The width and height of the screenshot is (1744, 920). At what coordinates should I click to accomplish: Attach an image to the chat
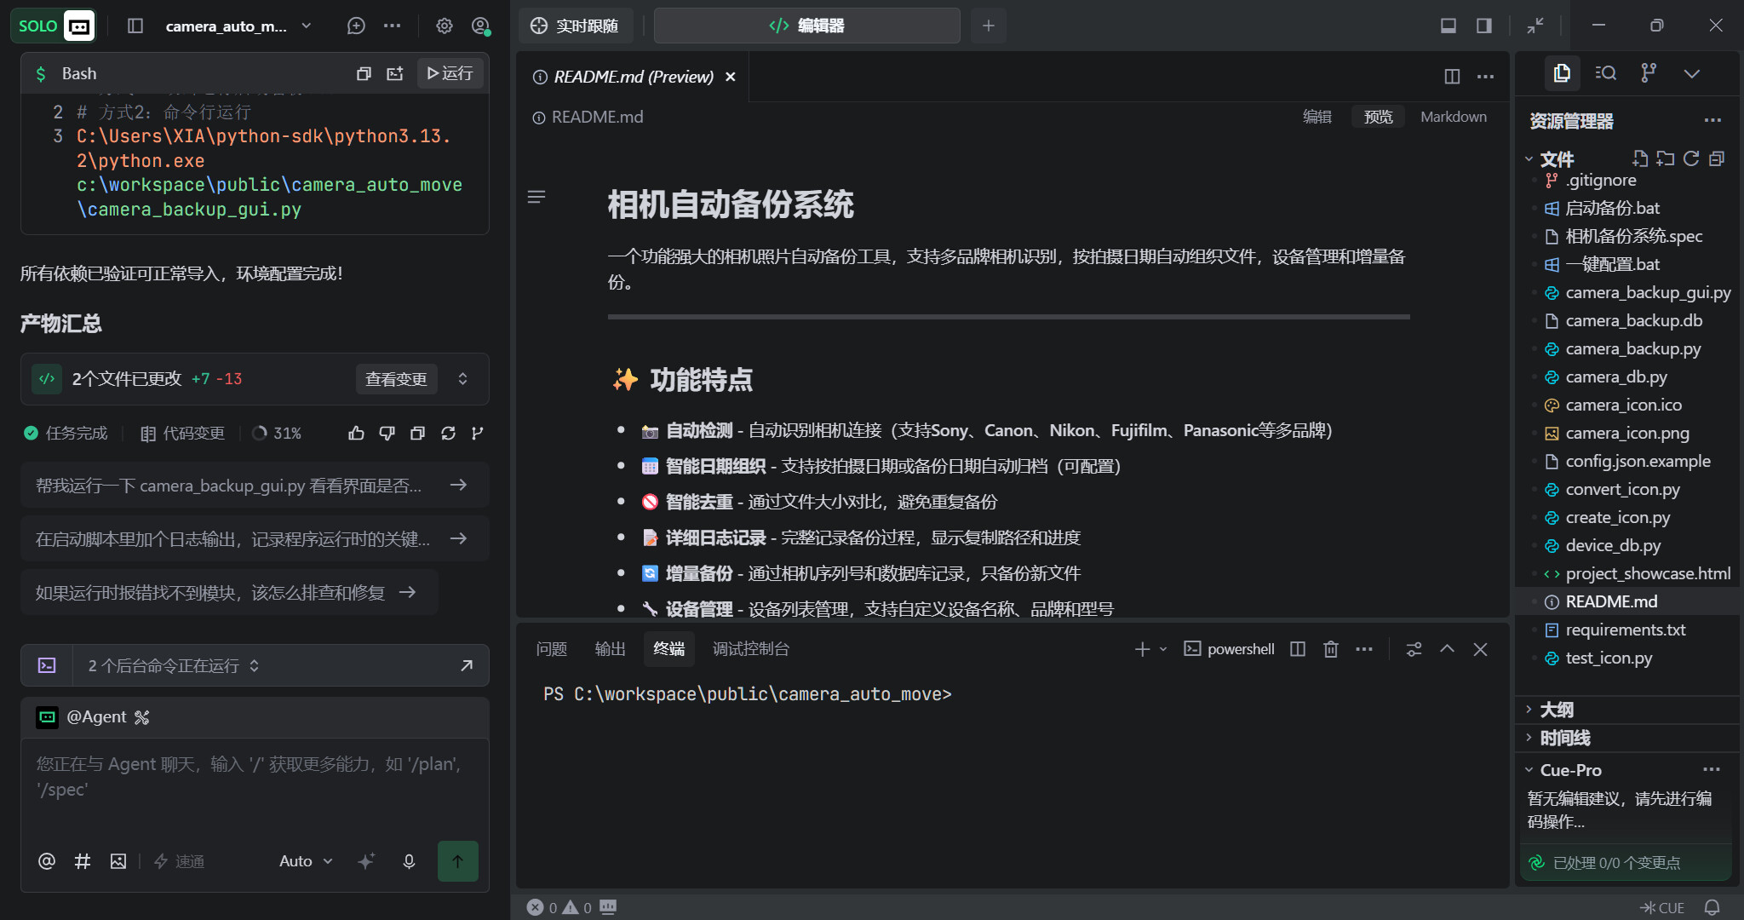[x=118, y=861]
